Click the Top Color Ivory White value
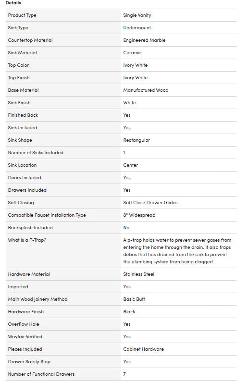 pyautogui.click(x=135, y=65)
